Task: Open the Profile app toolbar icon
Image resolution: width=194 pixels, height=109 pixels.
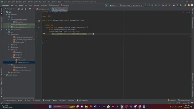Action: [163, 5]
